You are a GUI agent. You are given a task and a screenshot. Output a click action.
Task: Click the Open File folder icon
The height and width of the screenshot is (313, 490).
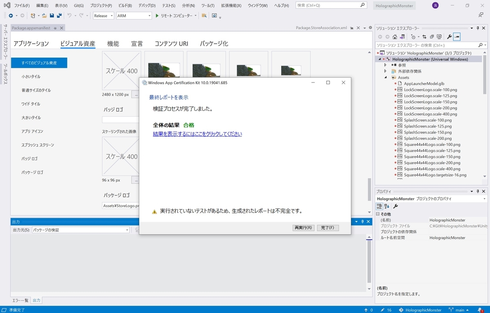[44, 16]
